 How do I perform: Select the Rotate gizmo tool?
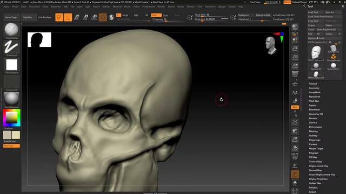point(94,17)
